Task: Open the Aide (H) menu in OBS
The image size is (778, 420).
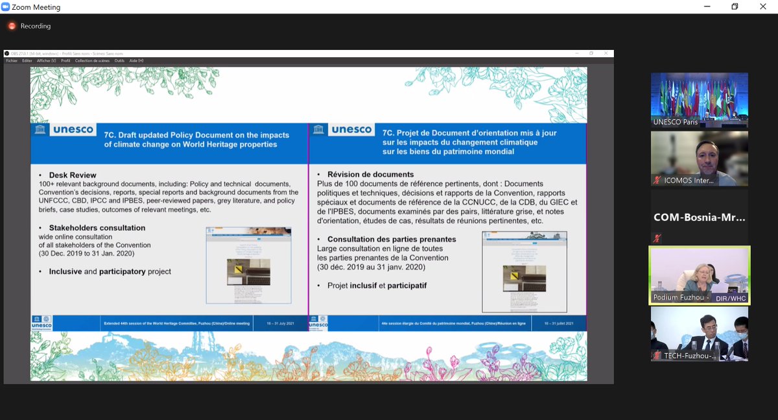Action: (x=136, y=60)
